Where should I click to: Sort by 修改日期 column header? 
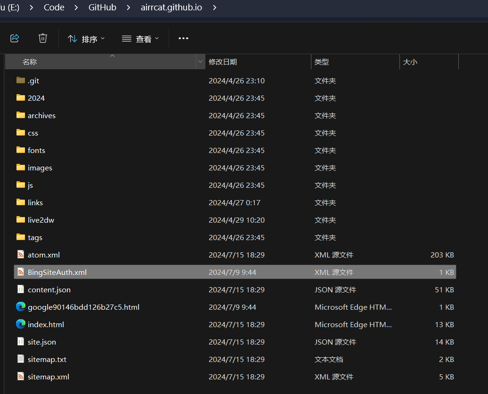tap(223, 62)
